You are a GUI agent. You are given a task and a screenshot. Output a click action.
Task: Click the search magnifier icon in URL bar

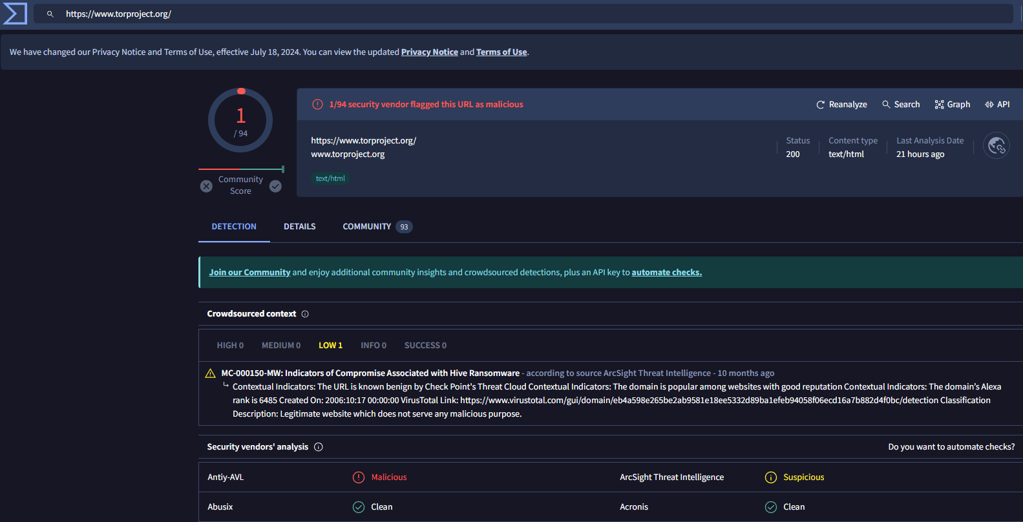click(50, 14)
